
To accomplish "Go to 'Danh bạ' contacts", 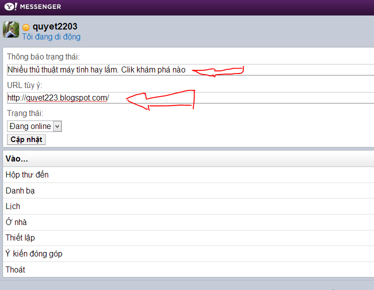I will [x=188, y=191].
